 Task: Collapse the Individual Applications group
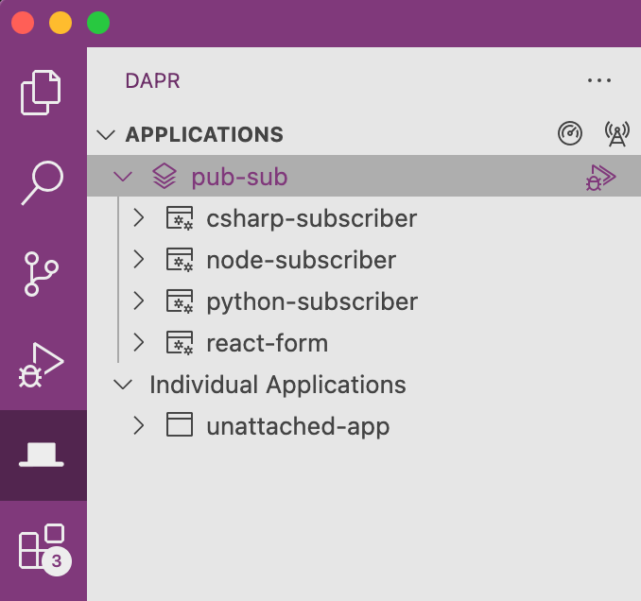click(x=123, y=385)
